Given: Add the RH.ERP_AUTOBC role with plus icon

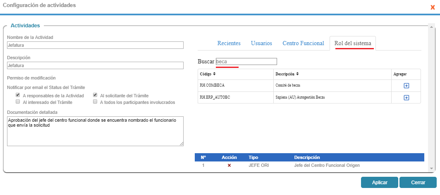Looking at the screenshot, I should (x=406, y=98).
